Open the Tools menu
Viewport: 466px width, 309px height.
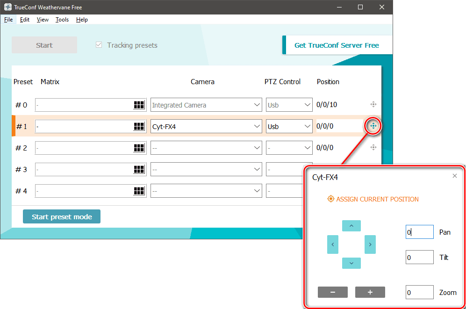62,20
